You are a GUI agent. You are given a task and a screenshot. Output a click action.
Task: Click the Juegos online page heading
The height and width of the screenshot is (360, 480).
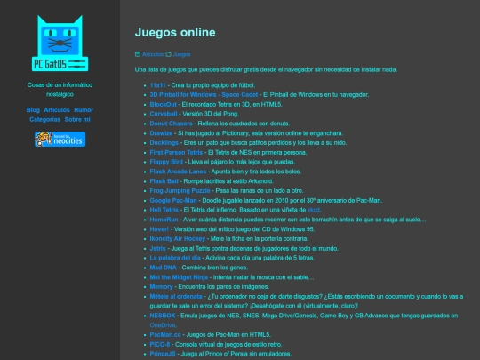coord(175,33)
